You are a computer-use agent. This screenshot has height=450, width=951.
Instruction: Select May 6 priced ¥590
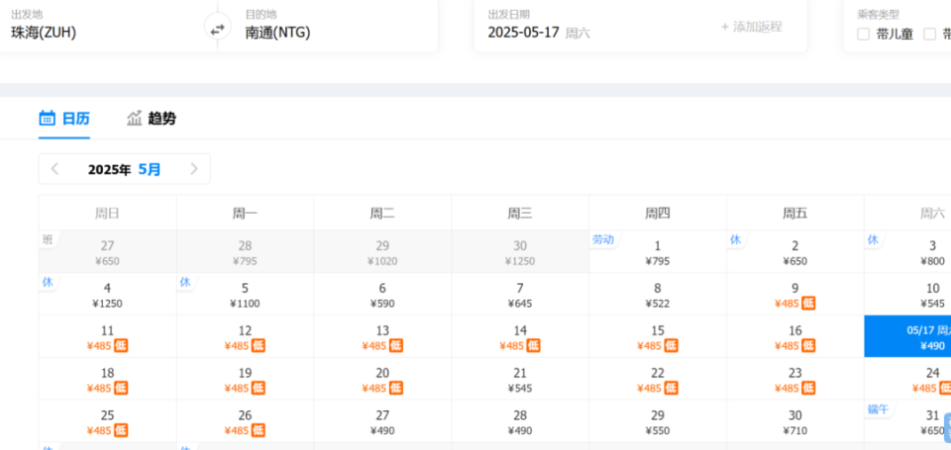[x=382, y=295]
